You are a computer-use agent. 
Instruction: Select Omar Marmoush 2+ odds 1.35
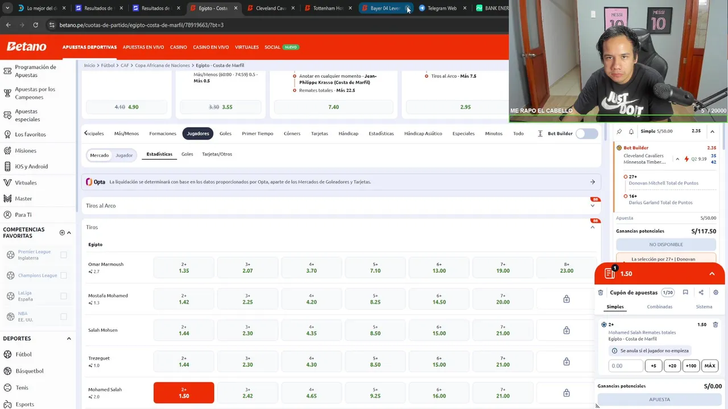[x=184, y=268]
